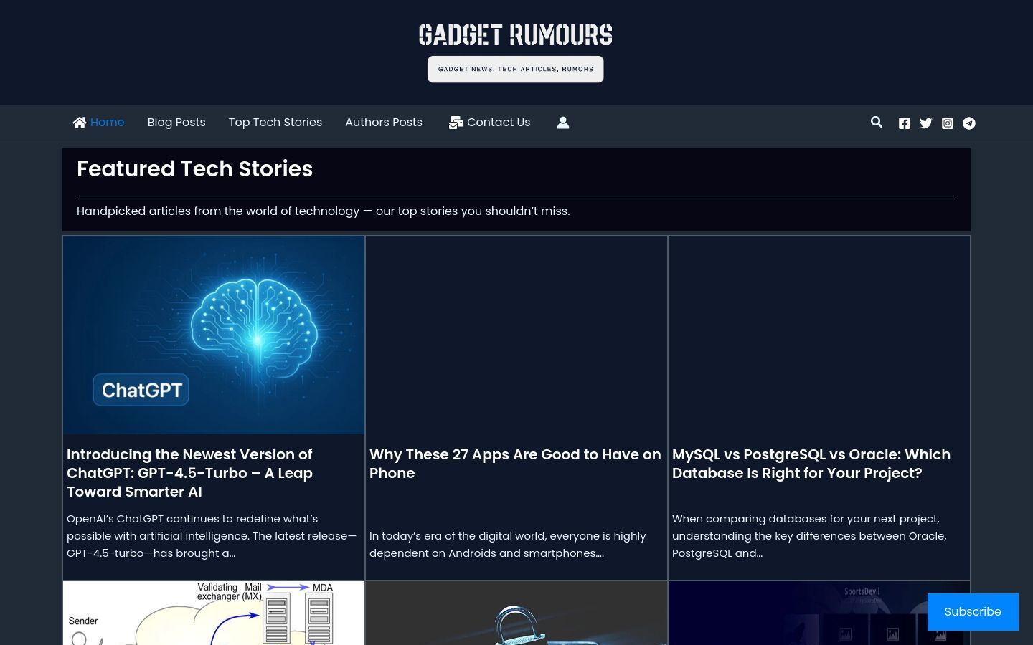The image size is (1033, 645).
Task: Visit the Instagram social icon
Action: point(948,123)
